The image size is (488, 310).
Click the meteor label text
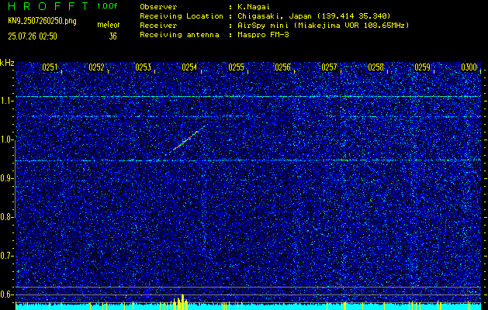(x=109, y=25)
